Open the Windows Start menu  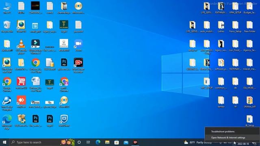click(x=4, y=142)
